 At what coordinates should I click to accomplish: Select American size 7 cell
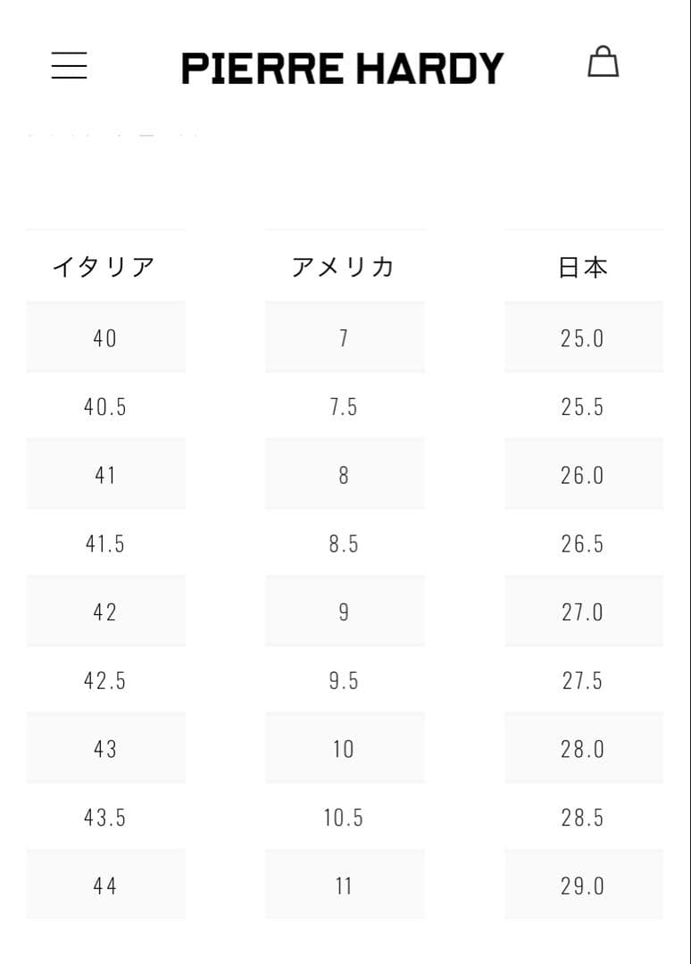coord(344,337)
